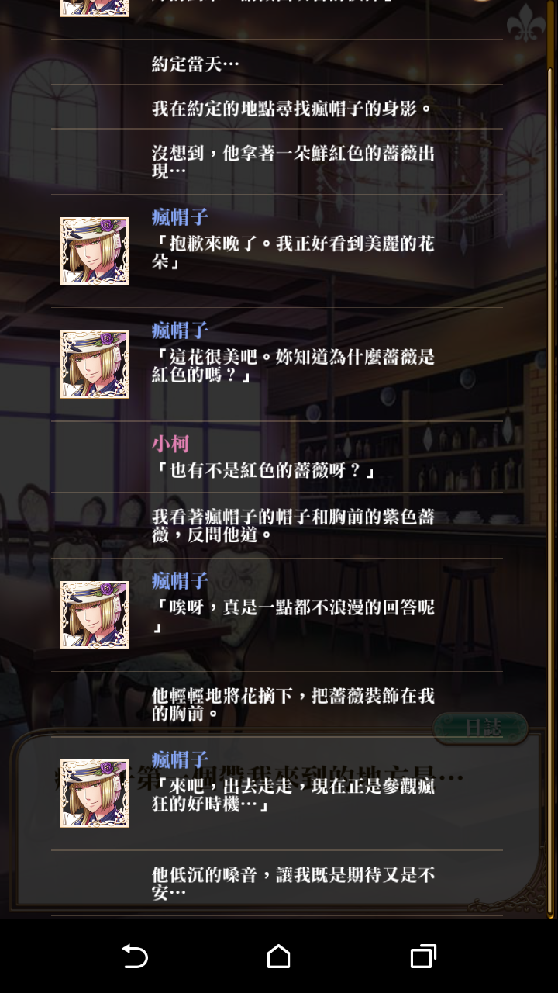Click the 小柯 speaker name label
558x993 pixels.
(x=170, y=444)
